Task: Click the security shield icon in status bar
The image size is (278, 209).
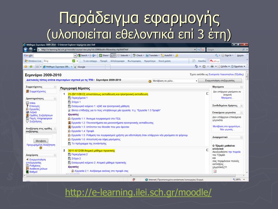Action: coord(134,180)
